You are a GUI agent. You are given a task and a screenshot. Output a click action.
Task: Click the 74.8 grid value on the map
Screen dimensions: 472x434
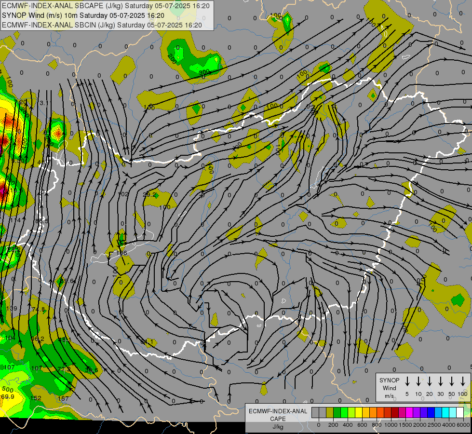38,309
